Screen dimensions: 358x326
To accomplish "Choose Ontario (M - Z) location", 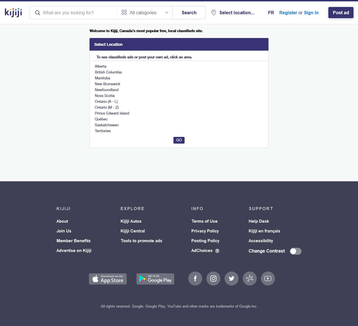I will (107, 107).
